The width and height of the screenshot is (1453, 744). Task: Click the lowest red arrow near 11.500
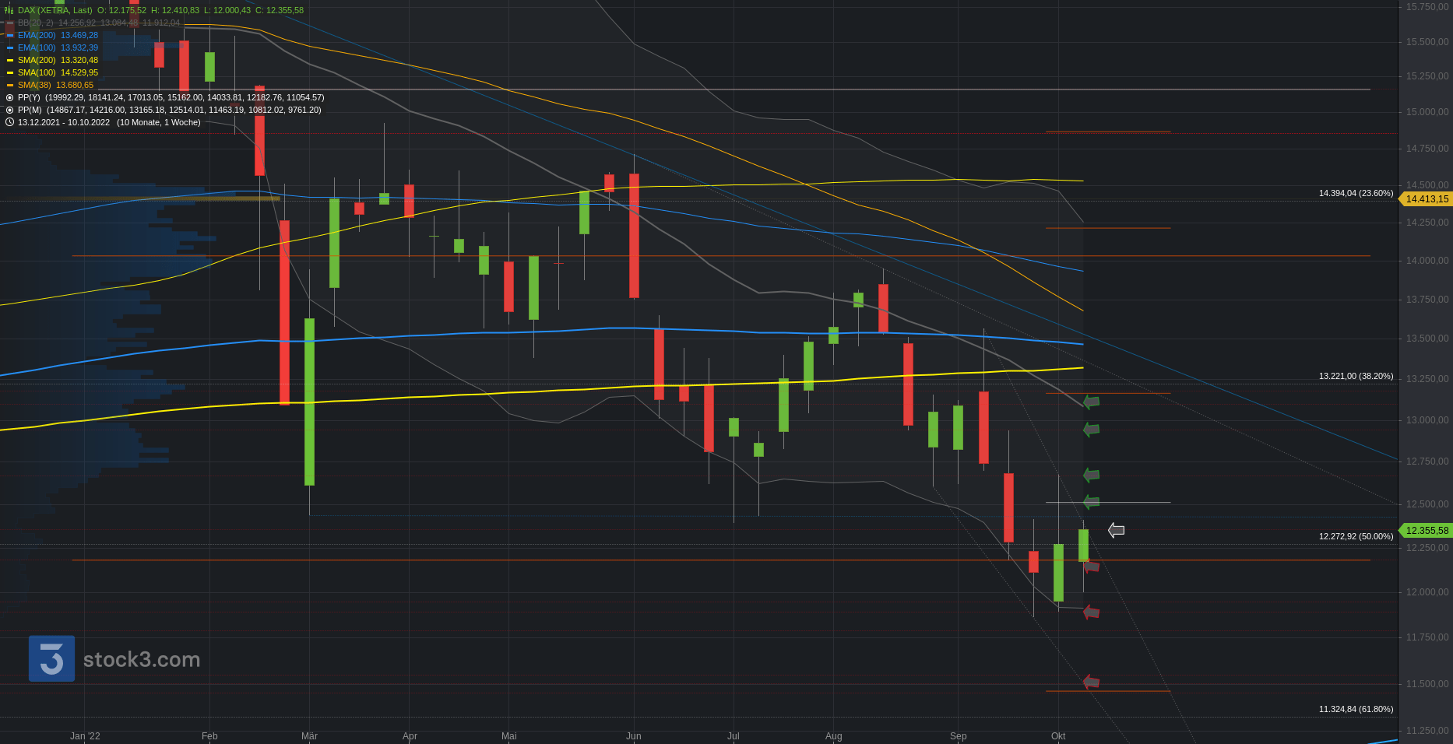1091,683
